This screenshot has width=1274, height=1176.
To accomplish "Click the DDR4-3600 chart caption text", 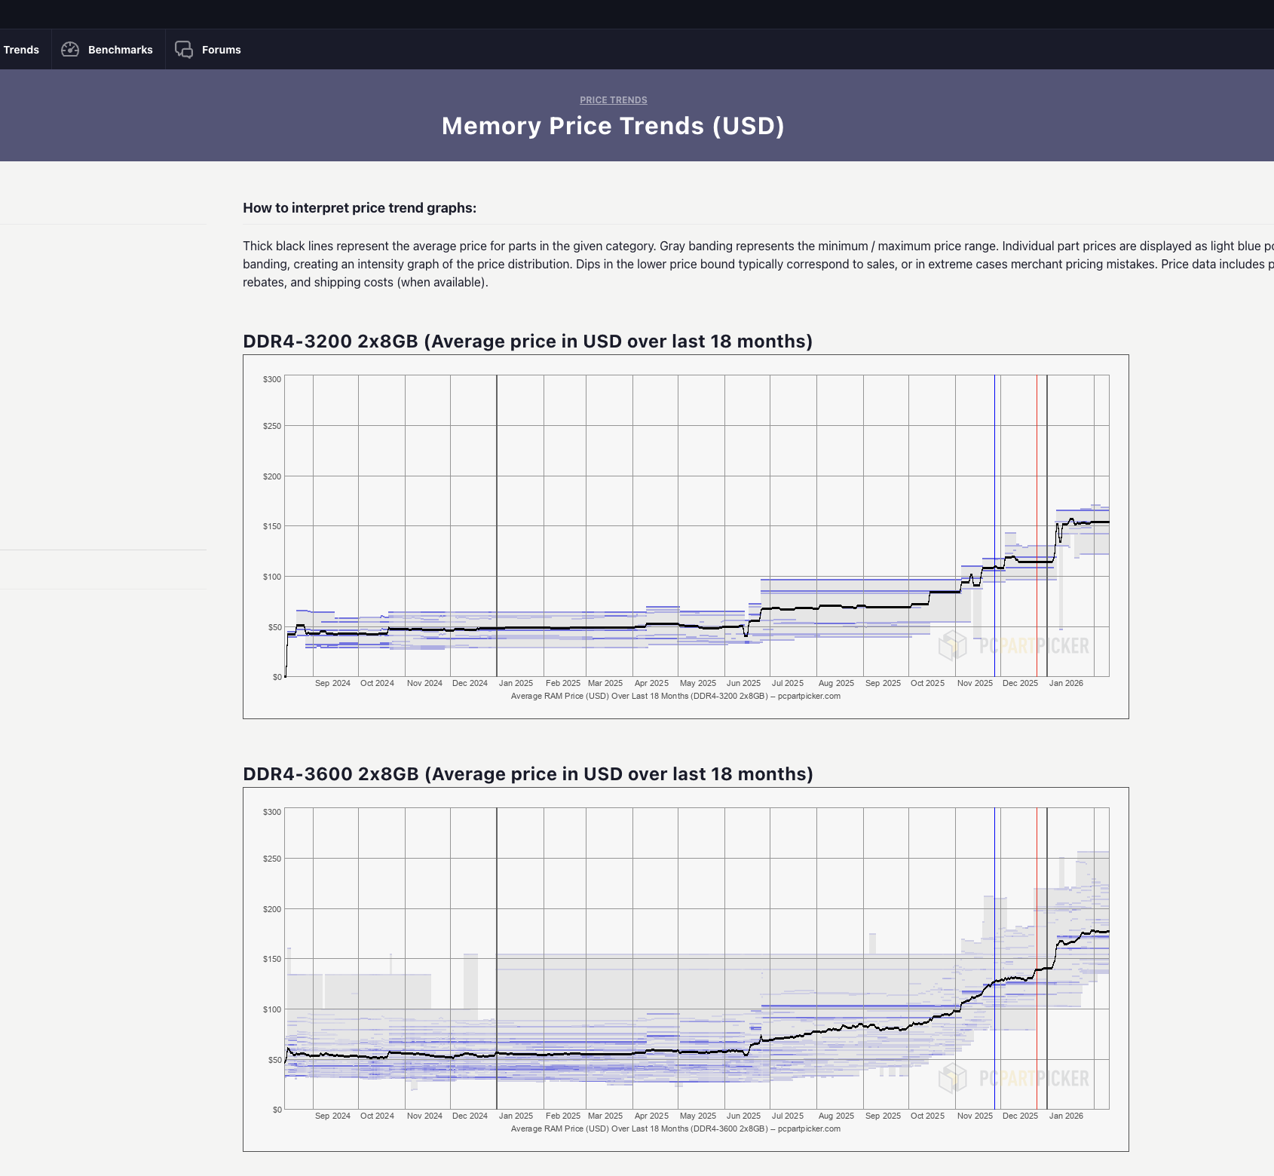I will coord(675,1129).
